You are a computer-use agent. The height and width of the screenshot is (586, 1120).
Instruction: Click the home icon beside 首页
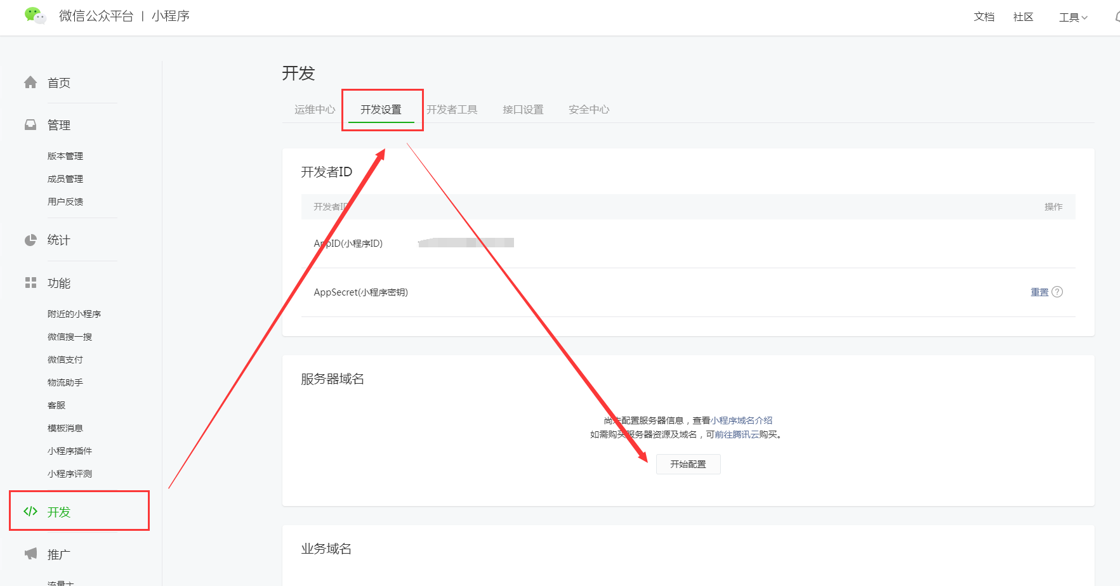30,82
